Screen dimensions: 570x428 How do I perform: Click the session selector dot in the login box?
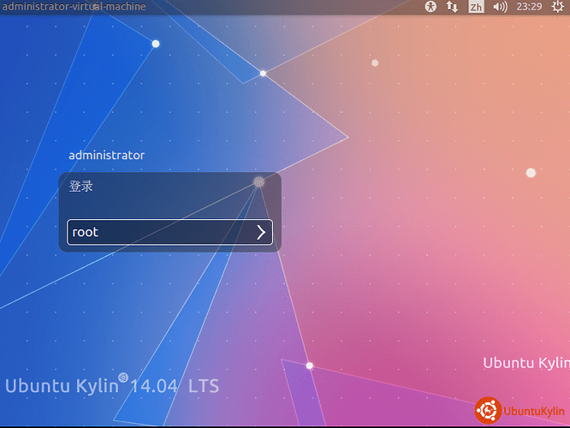pos(258,181)
